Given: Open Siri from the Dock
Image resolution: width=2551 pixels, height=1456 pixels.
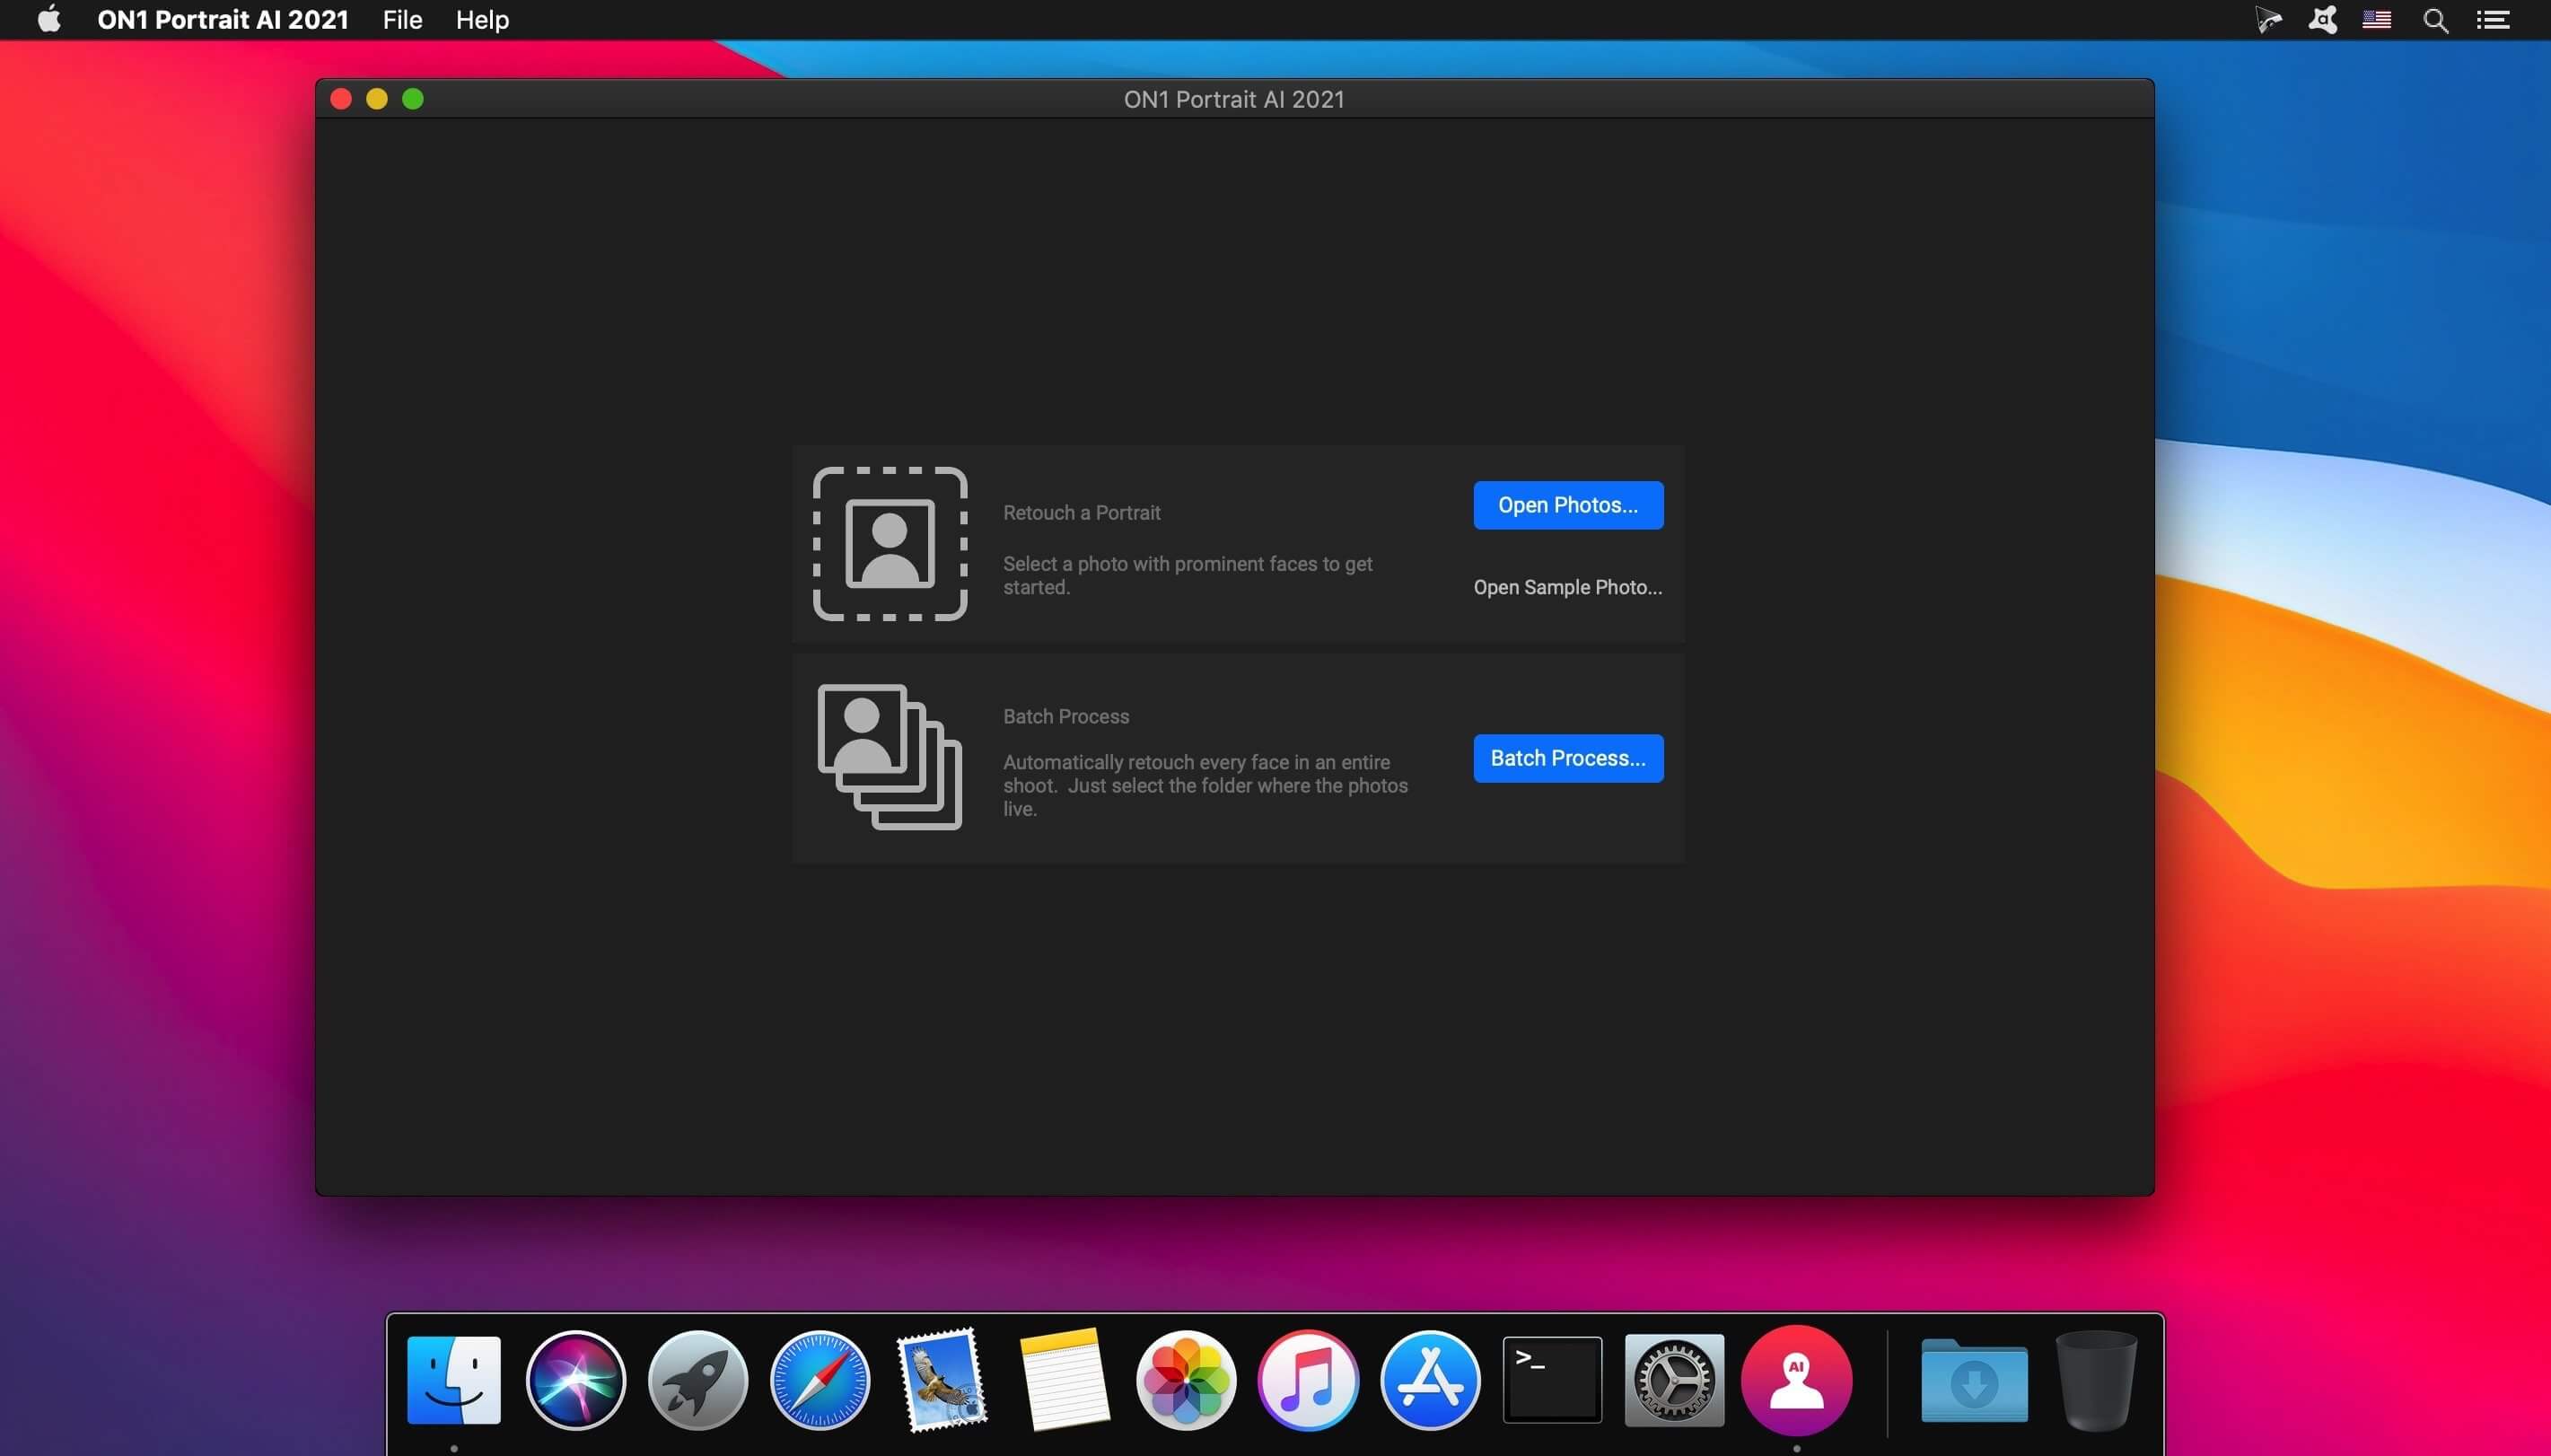Looking at the screenshot, I should (575, 1380).
